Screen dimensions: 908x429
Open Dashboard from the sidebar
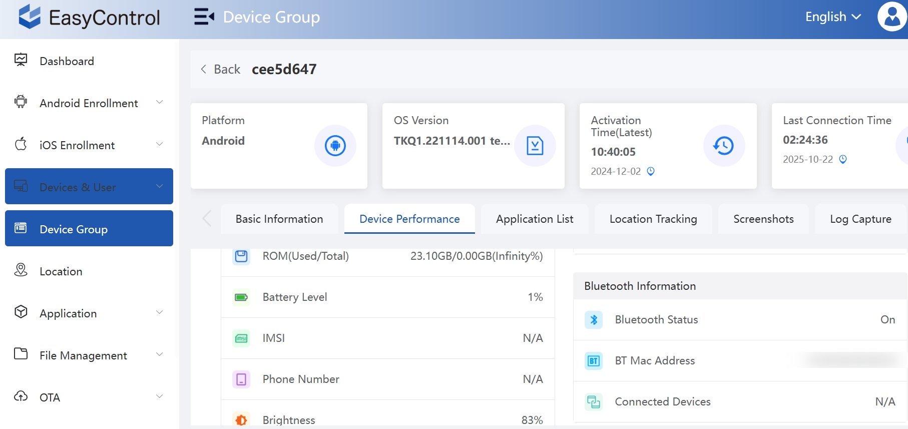[x=67, y=61]
